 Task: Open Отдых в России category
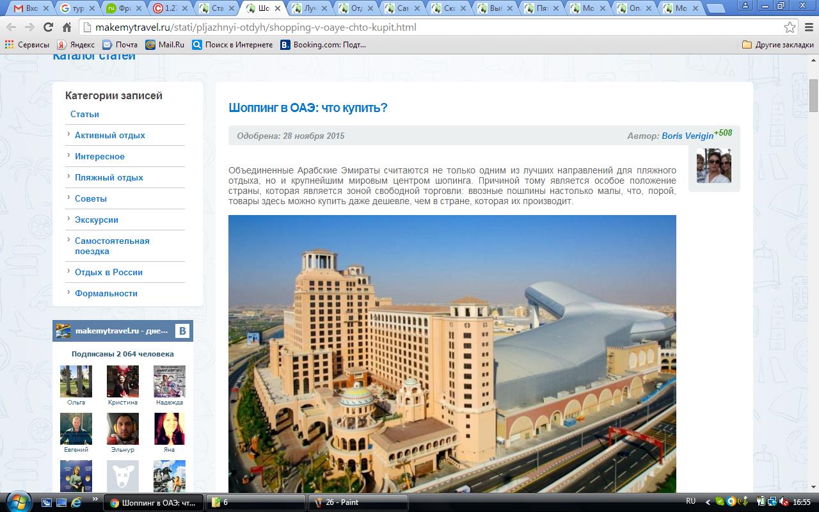(109, 272)
